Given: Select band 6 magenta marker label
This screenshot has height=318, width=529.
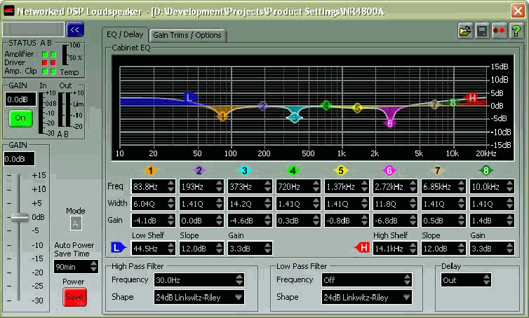Looking at the screenshot, I should [x=389, y=170].
